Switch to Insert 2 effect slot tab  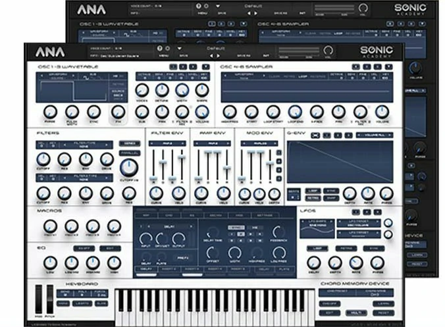point(169,269)
